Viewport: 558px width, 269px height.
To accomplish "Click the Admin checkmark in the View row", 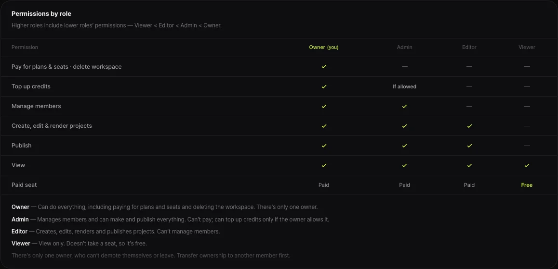I will coord(404,165).
